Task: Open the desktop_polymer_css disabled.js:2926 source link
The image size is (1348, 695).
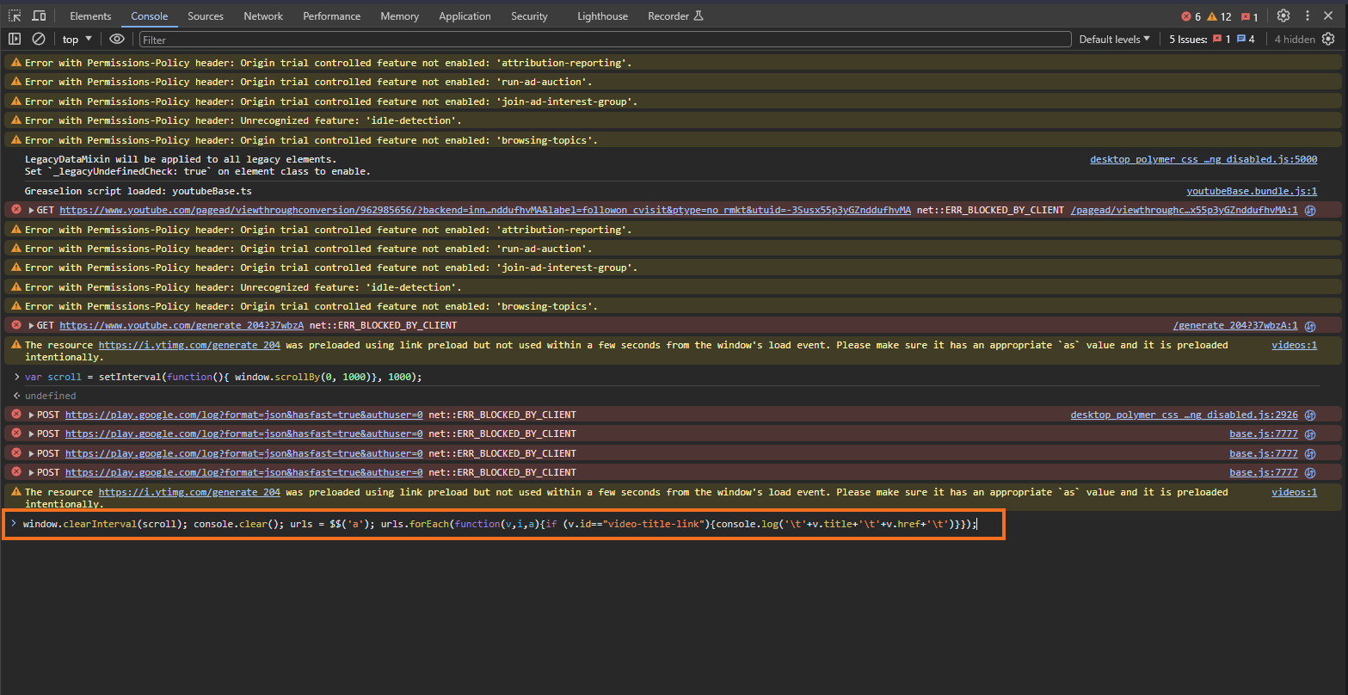Action: [1184, 415]
